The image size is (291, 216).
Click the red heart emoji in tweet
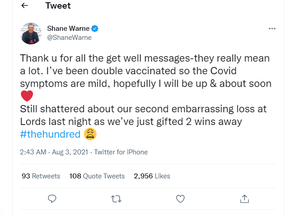click(x=27, y=96)
